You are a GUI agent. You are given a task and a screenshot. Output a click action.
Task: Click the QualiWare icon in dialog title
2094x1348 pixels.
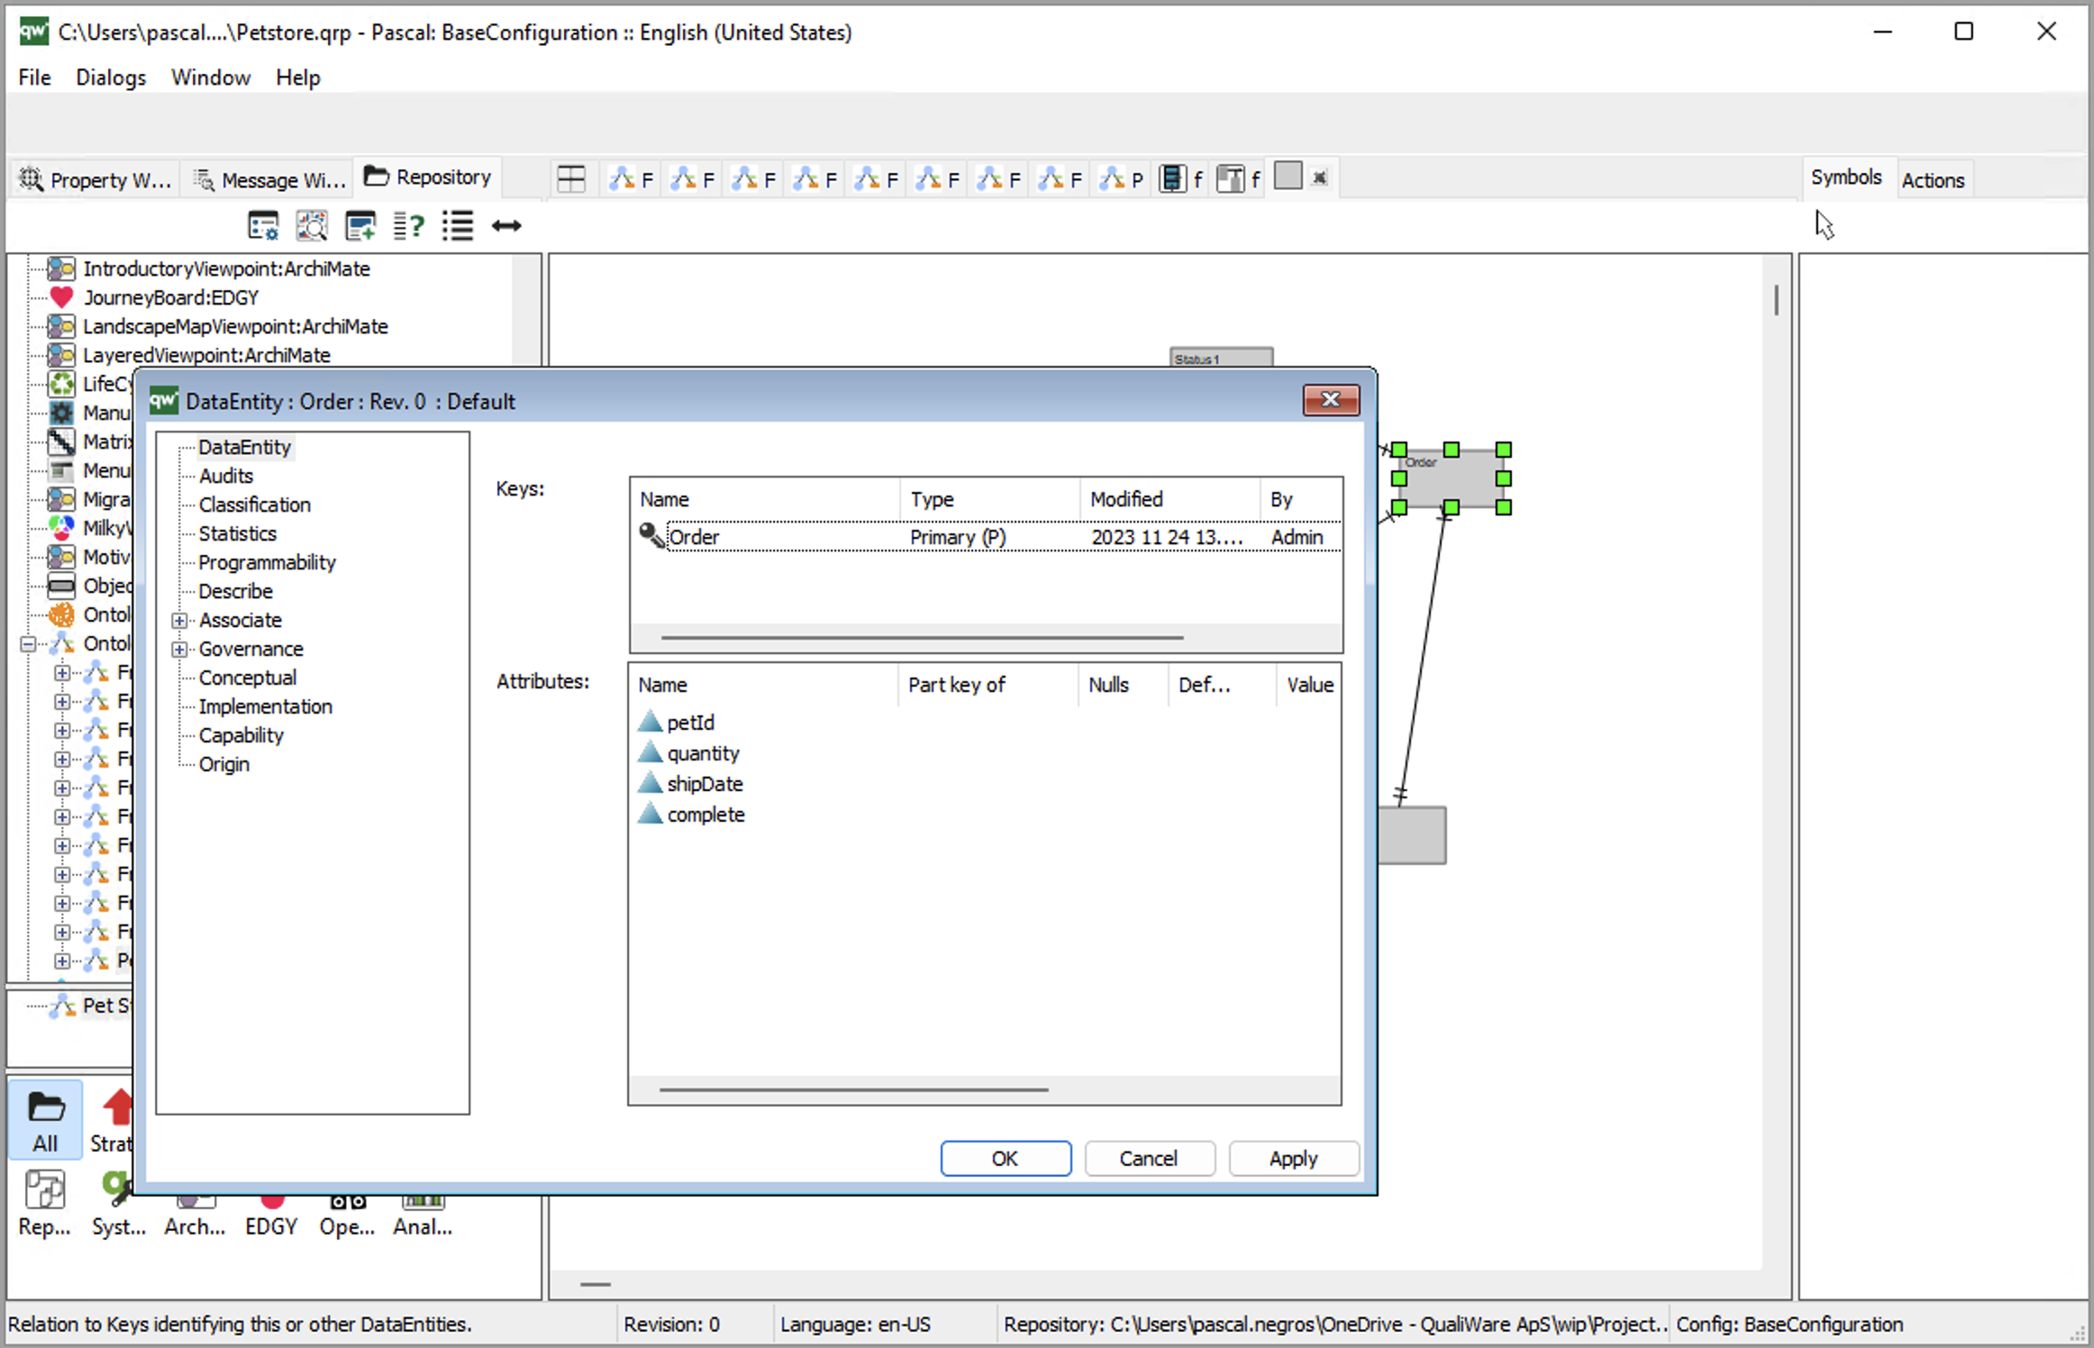coord(163,400)
